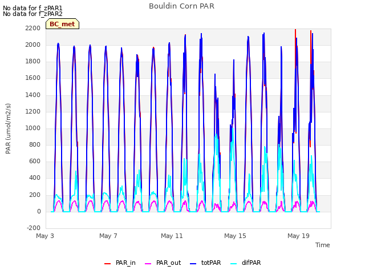This screenshot has height=274, width=365.
Task: Click the red PAR_in legend swatch
Action: pyautogui.click(x=107, y=264)
